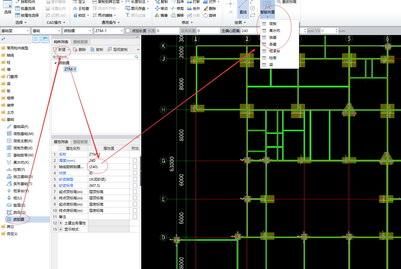Click the 修剪 trim tool
The height and width of the screenshot is (269, 401).
177,8
